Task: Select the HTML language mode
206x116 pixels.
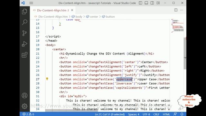Action: pos(166,114)
